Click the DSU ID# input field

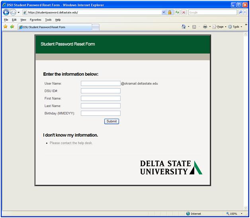coord(101,91)
